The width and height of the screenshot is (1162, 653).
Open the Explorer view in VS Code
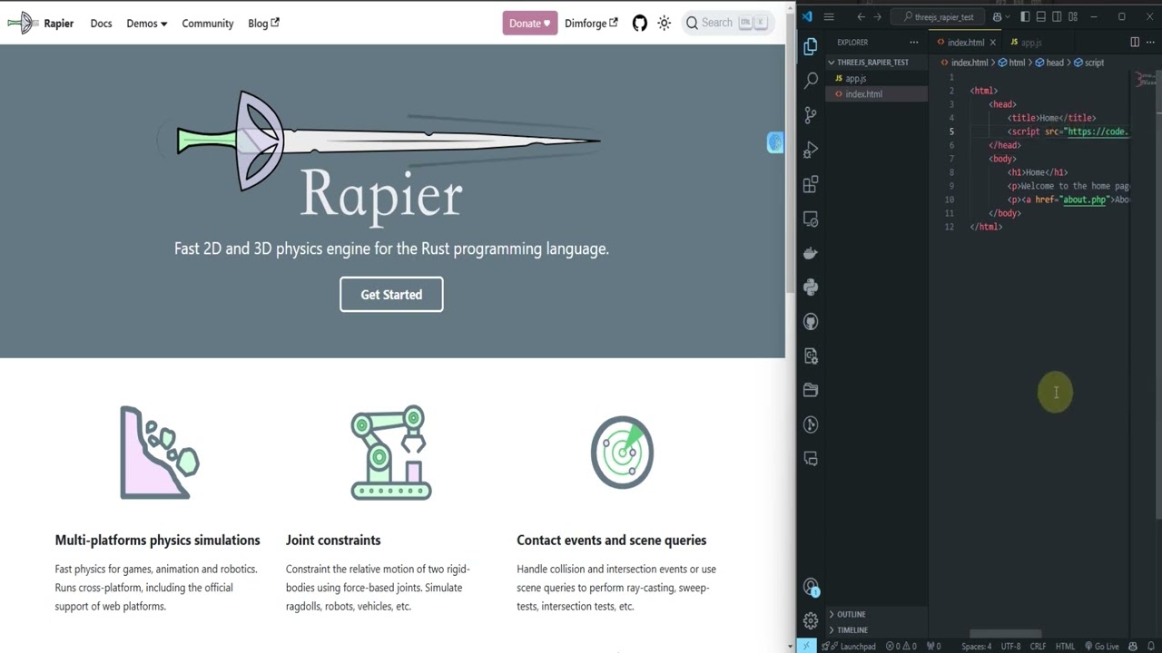click(811, 46)
